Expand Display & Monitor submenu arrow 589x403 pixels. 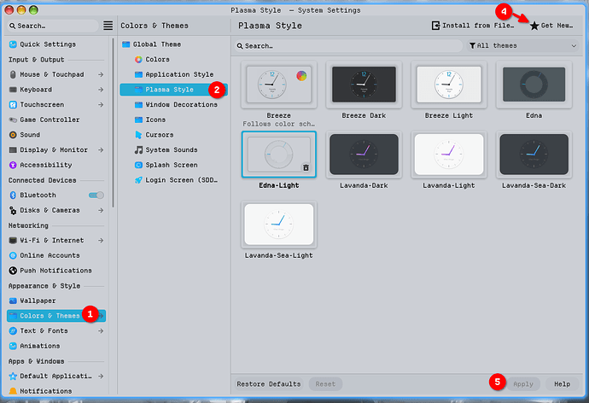(102, 150)
